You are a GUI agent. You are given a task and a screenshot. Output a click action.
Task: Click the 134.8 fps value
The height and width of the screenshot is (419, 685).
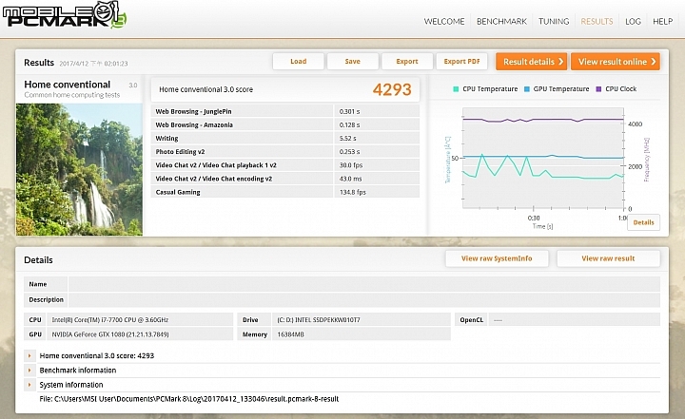point(353,192)
